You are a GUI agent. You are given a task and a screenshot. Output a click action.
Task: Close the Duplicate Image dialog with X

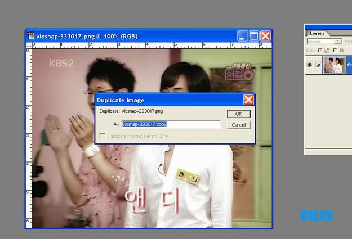tap(248, 100)
